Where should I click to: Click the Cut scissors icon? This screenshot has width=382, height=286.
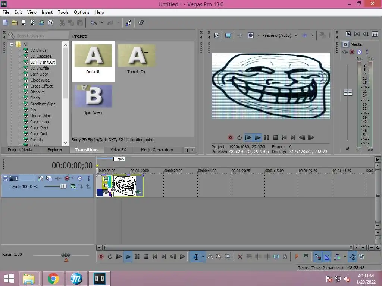click(62, 23)
